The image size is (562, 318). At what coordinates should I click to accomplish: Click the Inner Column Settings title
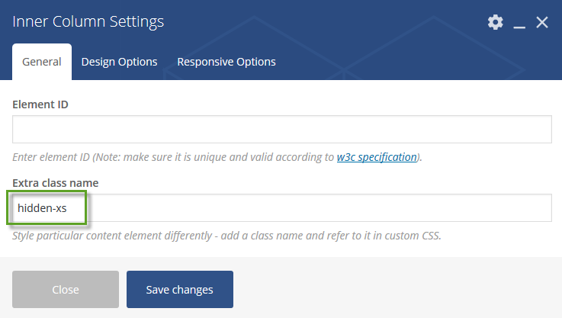click(x=88, y=21)
